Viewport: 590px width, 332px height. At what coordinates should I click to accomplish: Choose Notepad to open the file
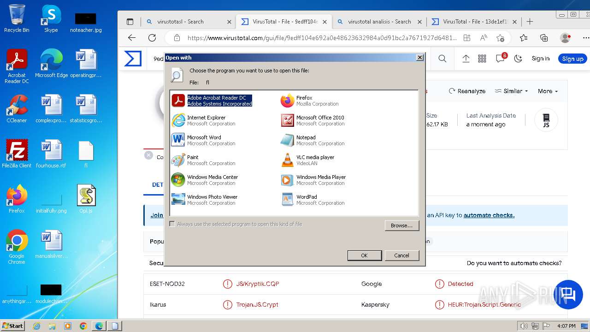pos(313,140)
